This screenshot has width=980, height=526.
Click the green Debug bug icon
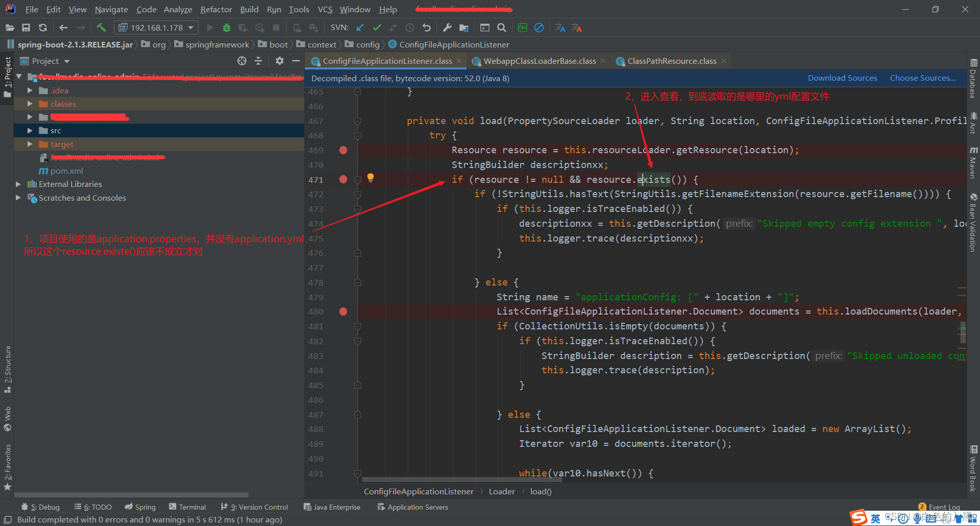pyautogui.click(x=227, y=28)
